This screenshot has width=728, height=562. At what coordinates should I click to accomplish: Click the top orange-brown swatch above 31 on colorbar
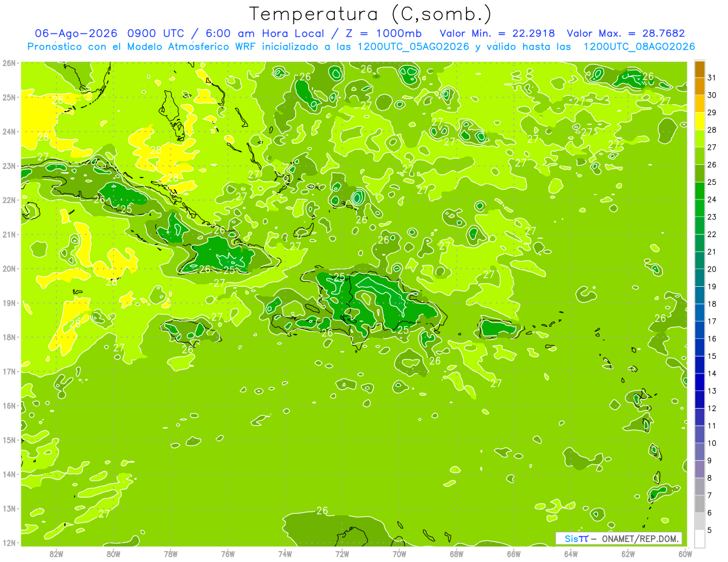(x=699, y=69)
